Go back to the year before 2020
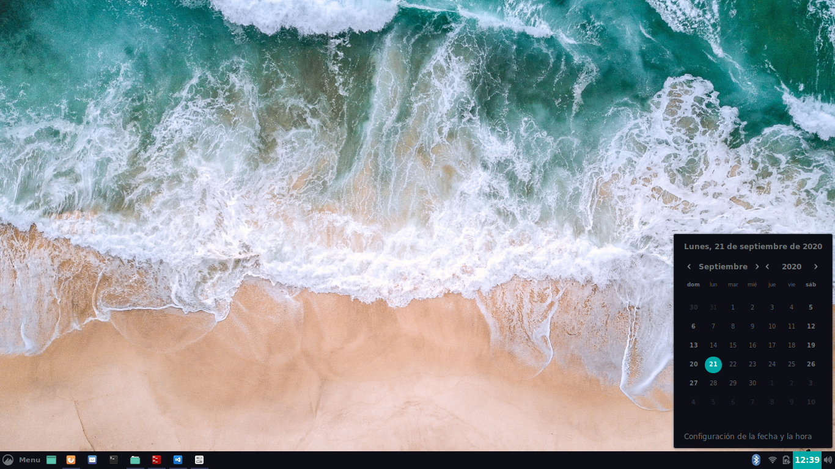Viewport: 835px width, 469px height. 767,267
